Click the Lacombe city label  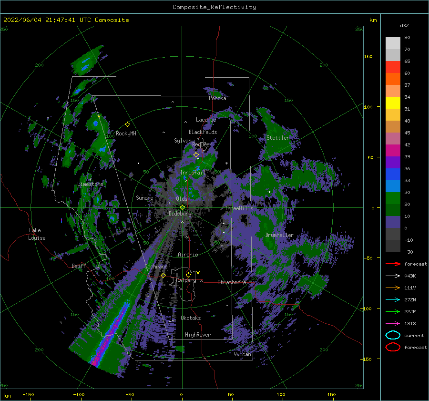(206, 120)
